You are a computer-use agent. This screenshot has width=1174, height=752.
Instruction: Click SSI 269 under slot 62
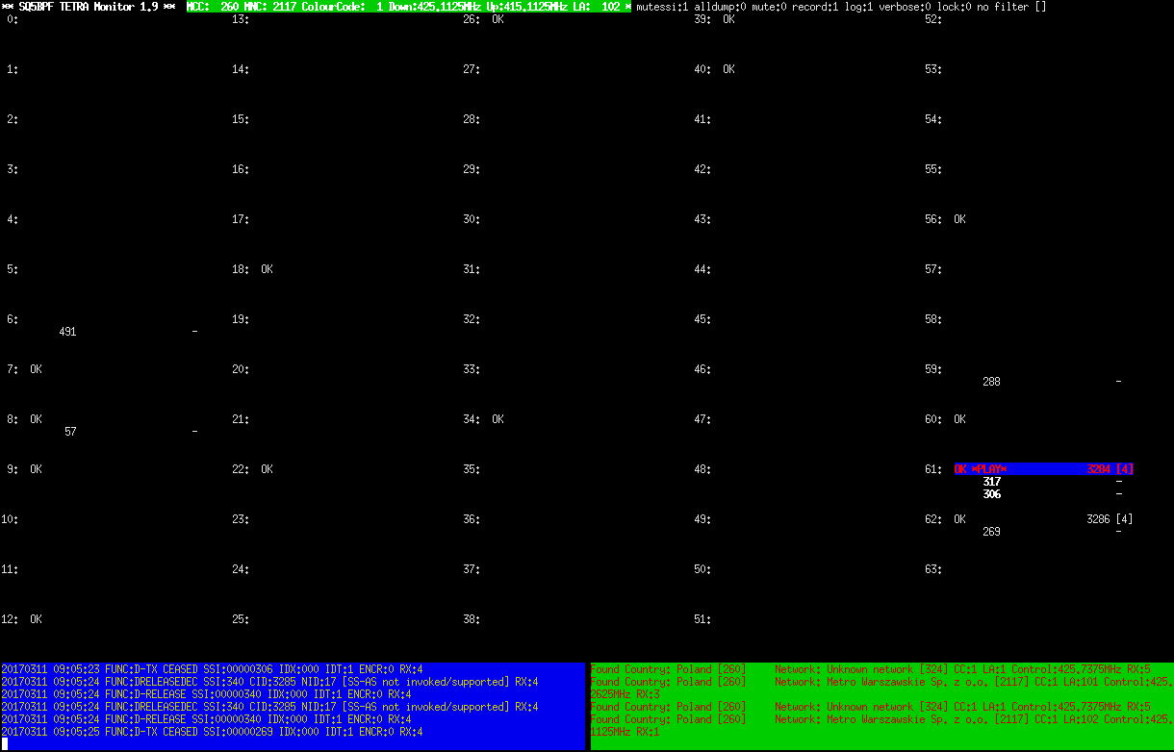992,532
